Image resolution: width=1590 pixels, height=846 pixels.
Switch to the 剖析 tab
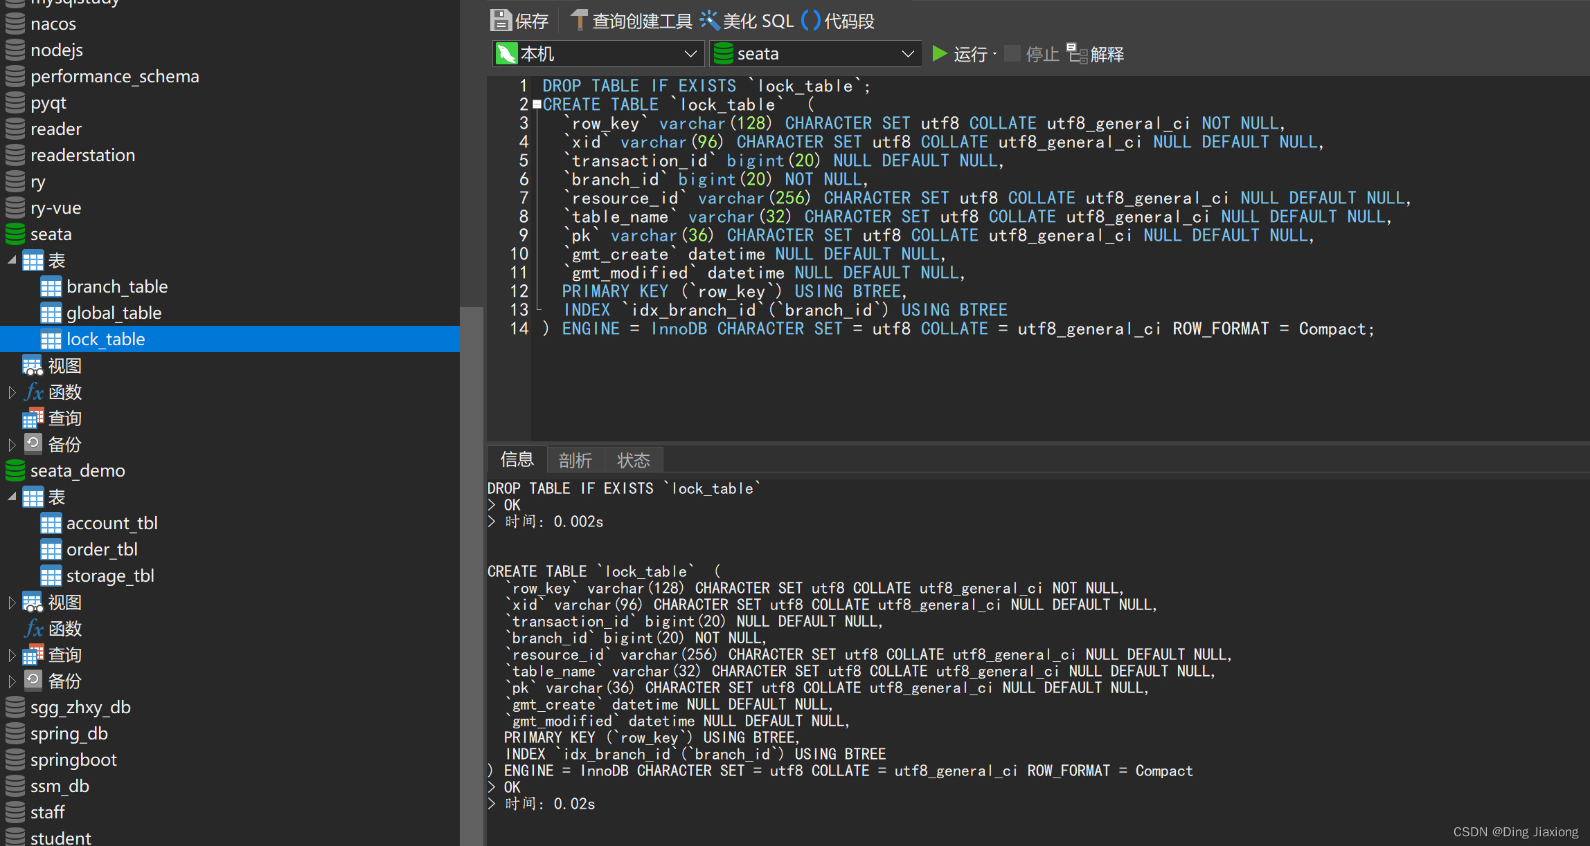pyautogui.click(x=575, y=460)
